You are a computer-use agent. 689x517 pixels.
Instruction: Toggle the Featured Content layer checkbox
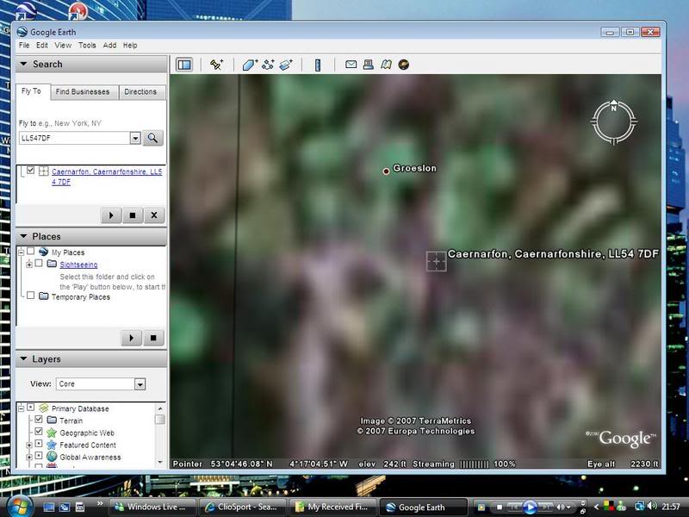click(x=39, y=444)
